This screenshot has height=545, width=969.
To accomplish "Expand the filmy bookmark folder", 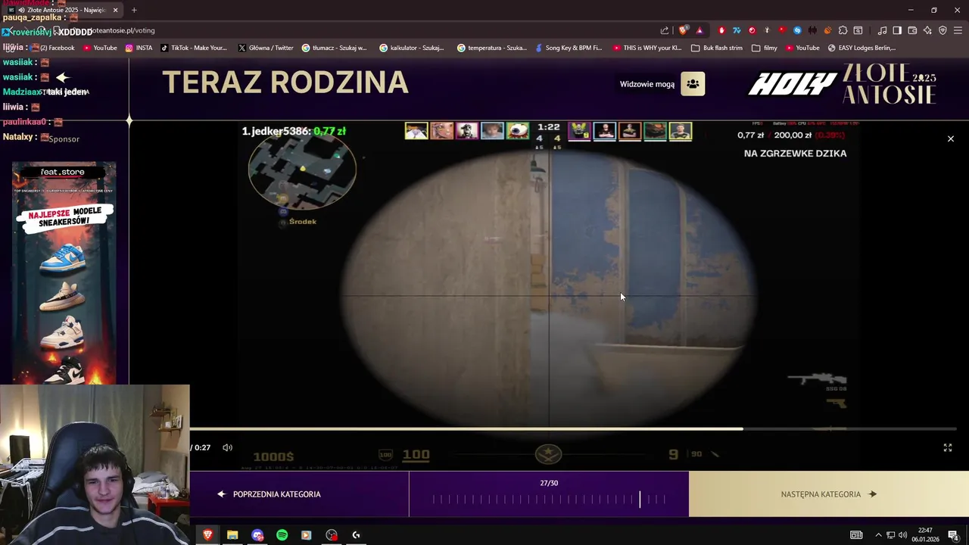I will [765, 48].
